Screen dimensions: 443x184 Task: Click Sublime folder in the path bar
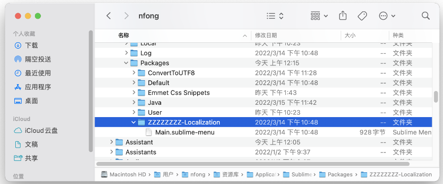[x=297, y=174]
